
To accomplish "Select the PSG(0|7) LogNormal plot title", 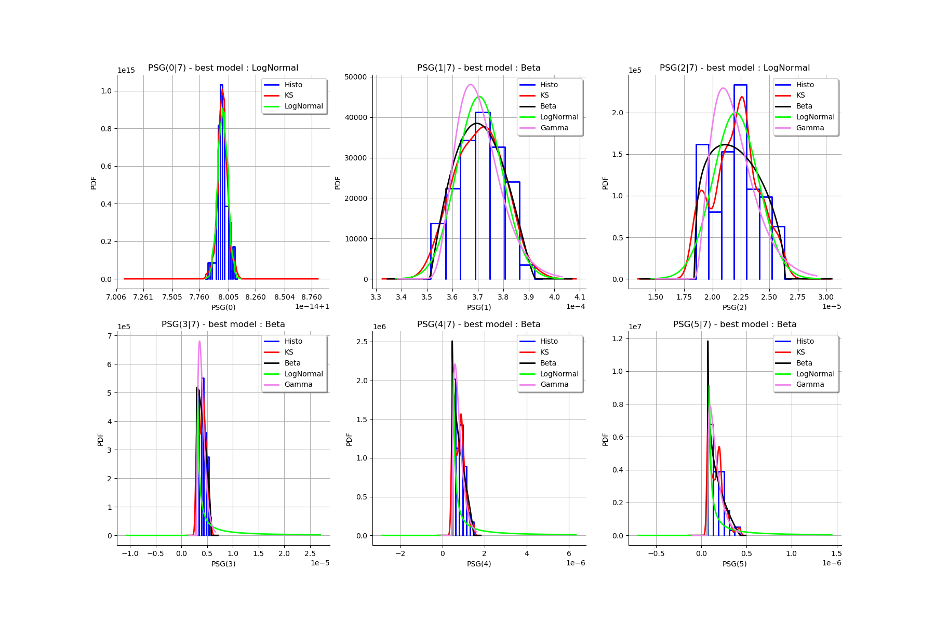I will point(223,67).
